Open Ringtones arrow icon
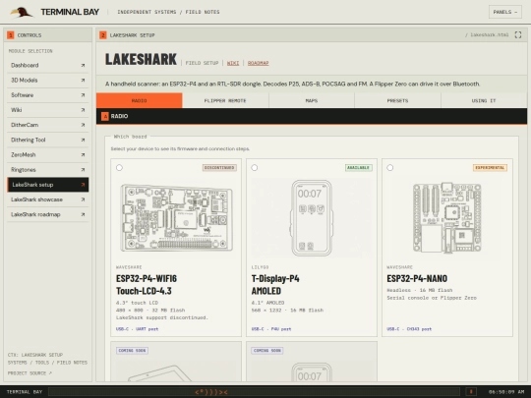The image size is (531, 398). (x=83, y=170)
